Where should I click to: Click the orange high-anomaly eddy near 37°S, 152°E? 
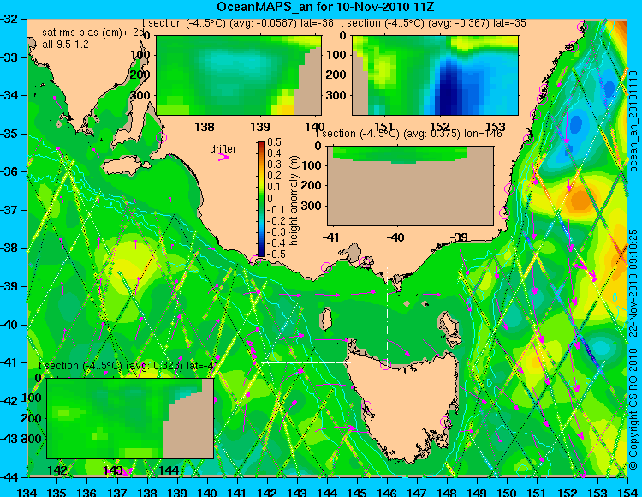(580, 200)
